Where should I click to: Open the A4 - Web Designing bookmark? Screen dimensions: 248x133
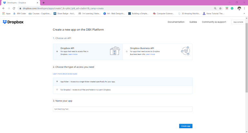114,14
